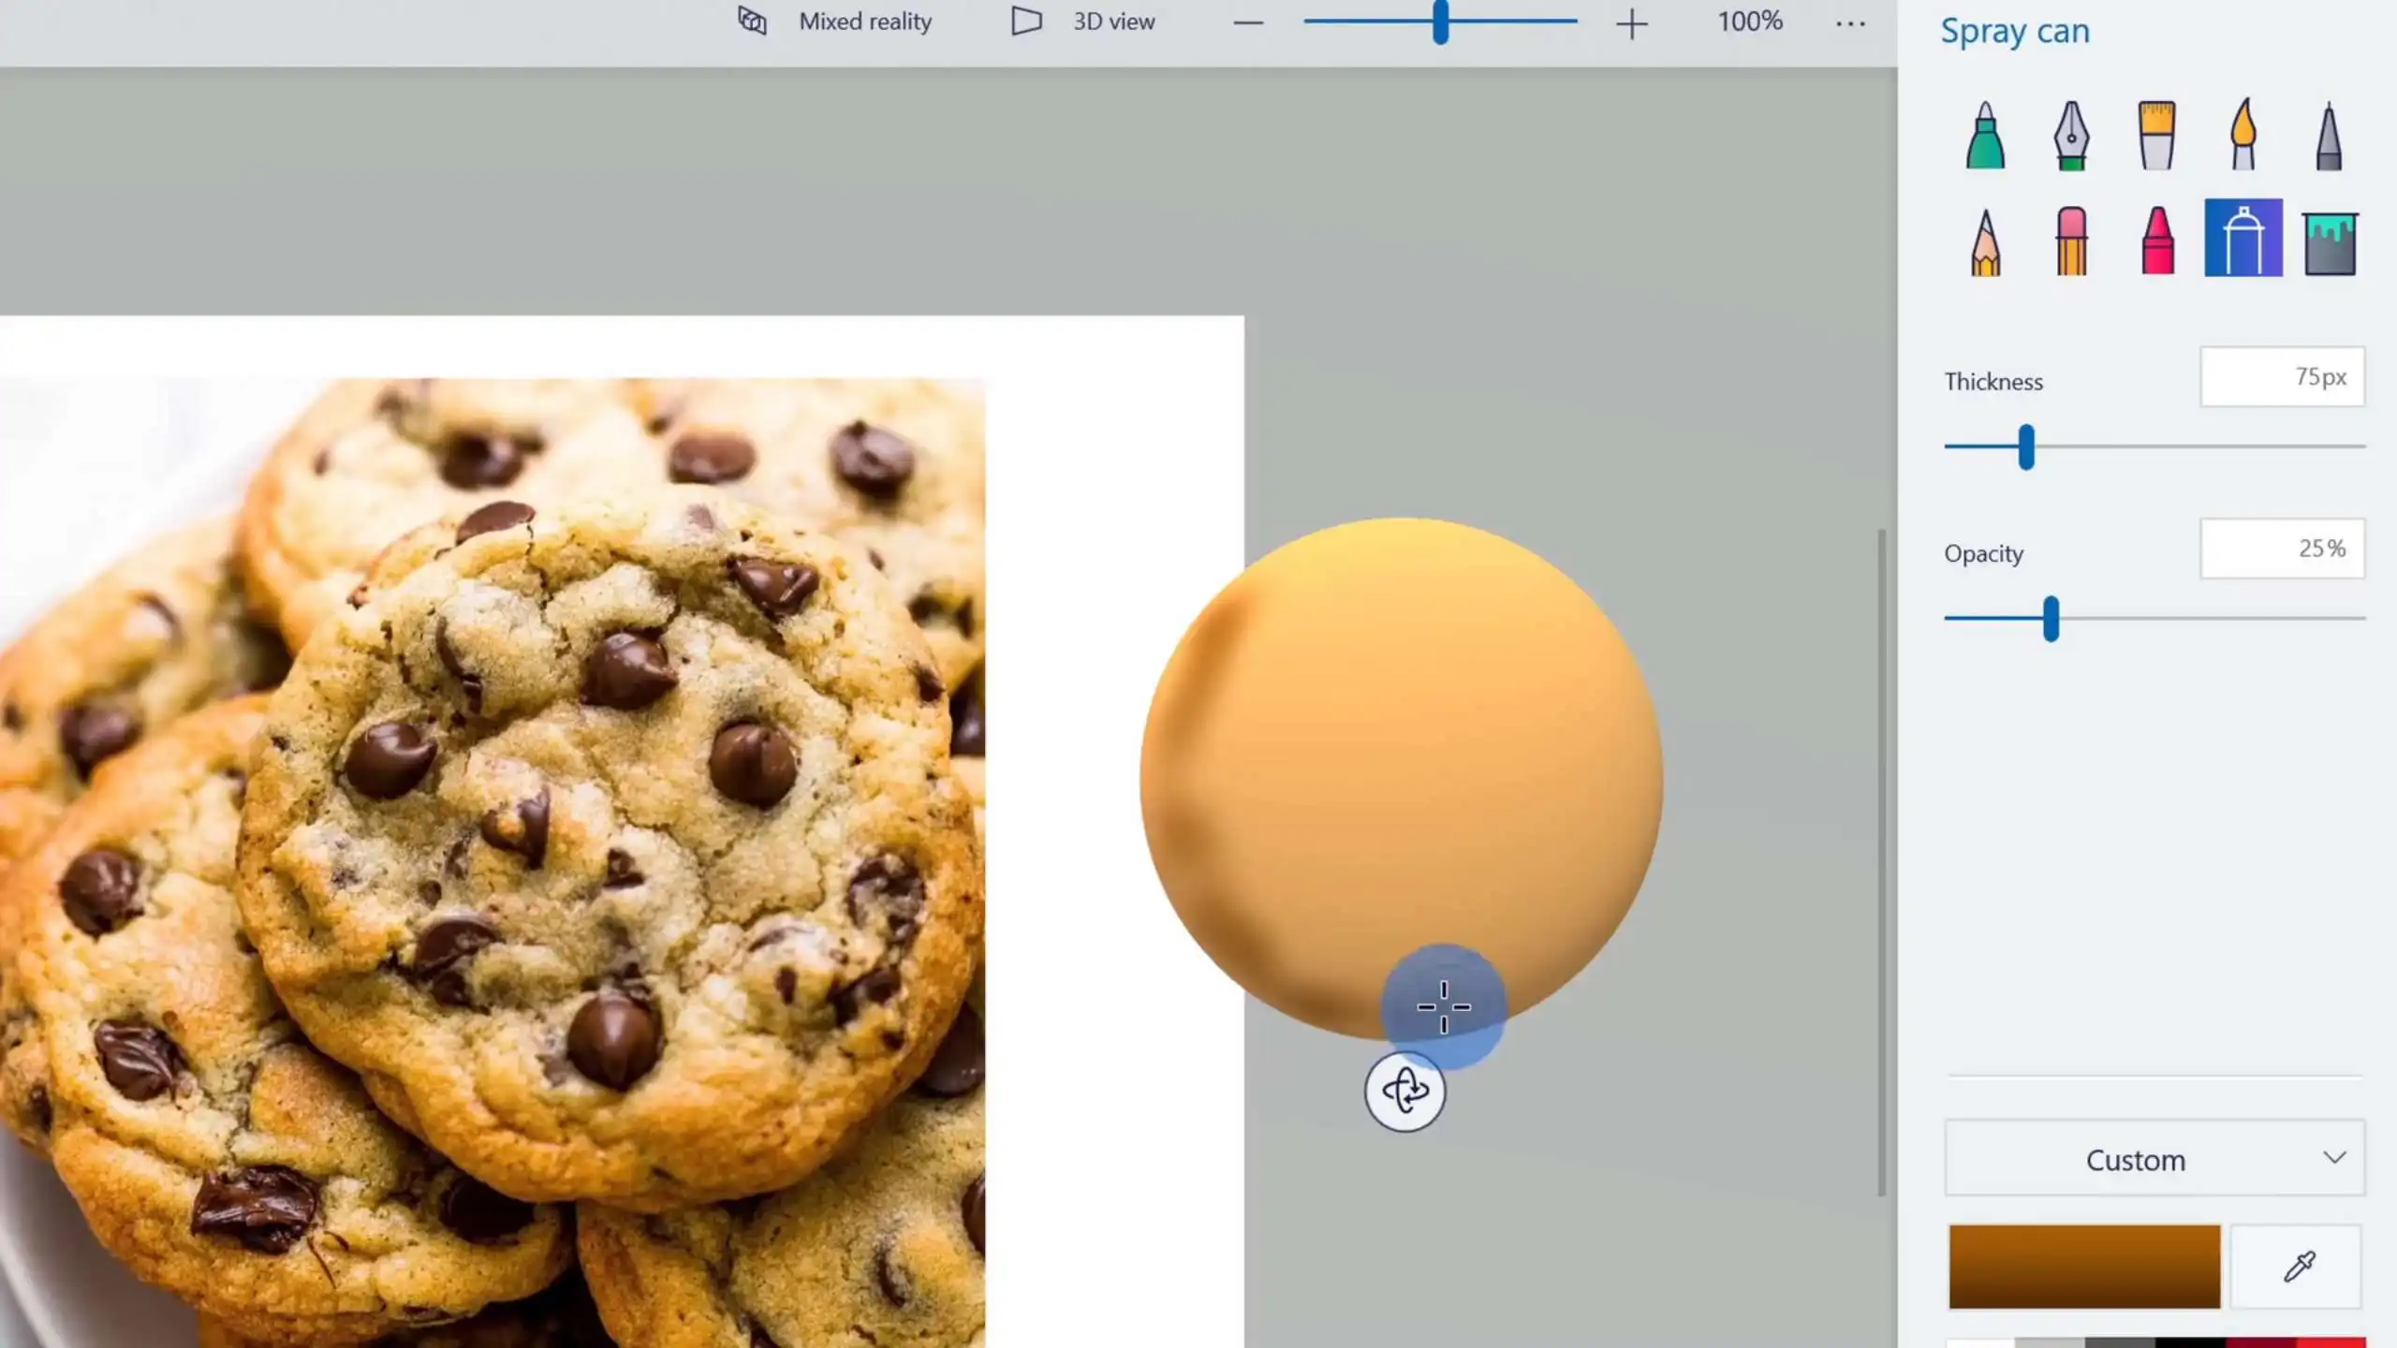Click the zoom out minus button
2397x1348 pixels.
(1248, 23)
